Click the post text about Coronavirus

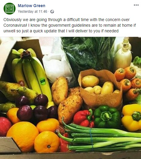tap(69, 25)
